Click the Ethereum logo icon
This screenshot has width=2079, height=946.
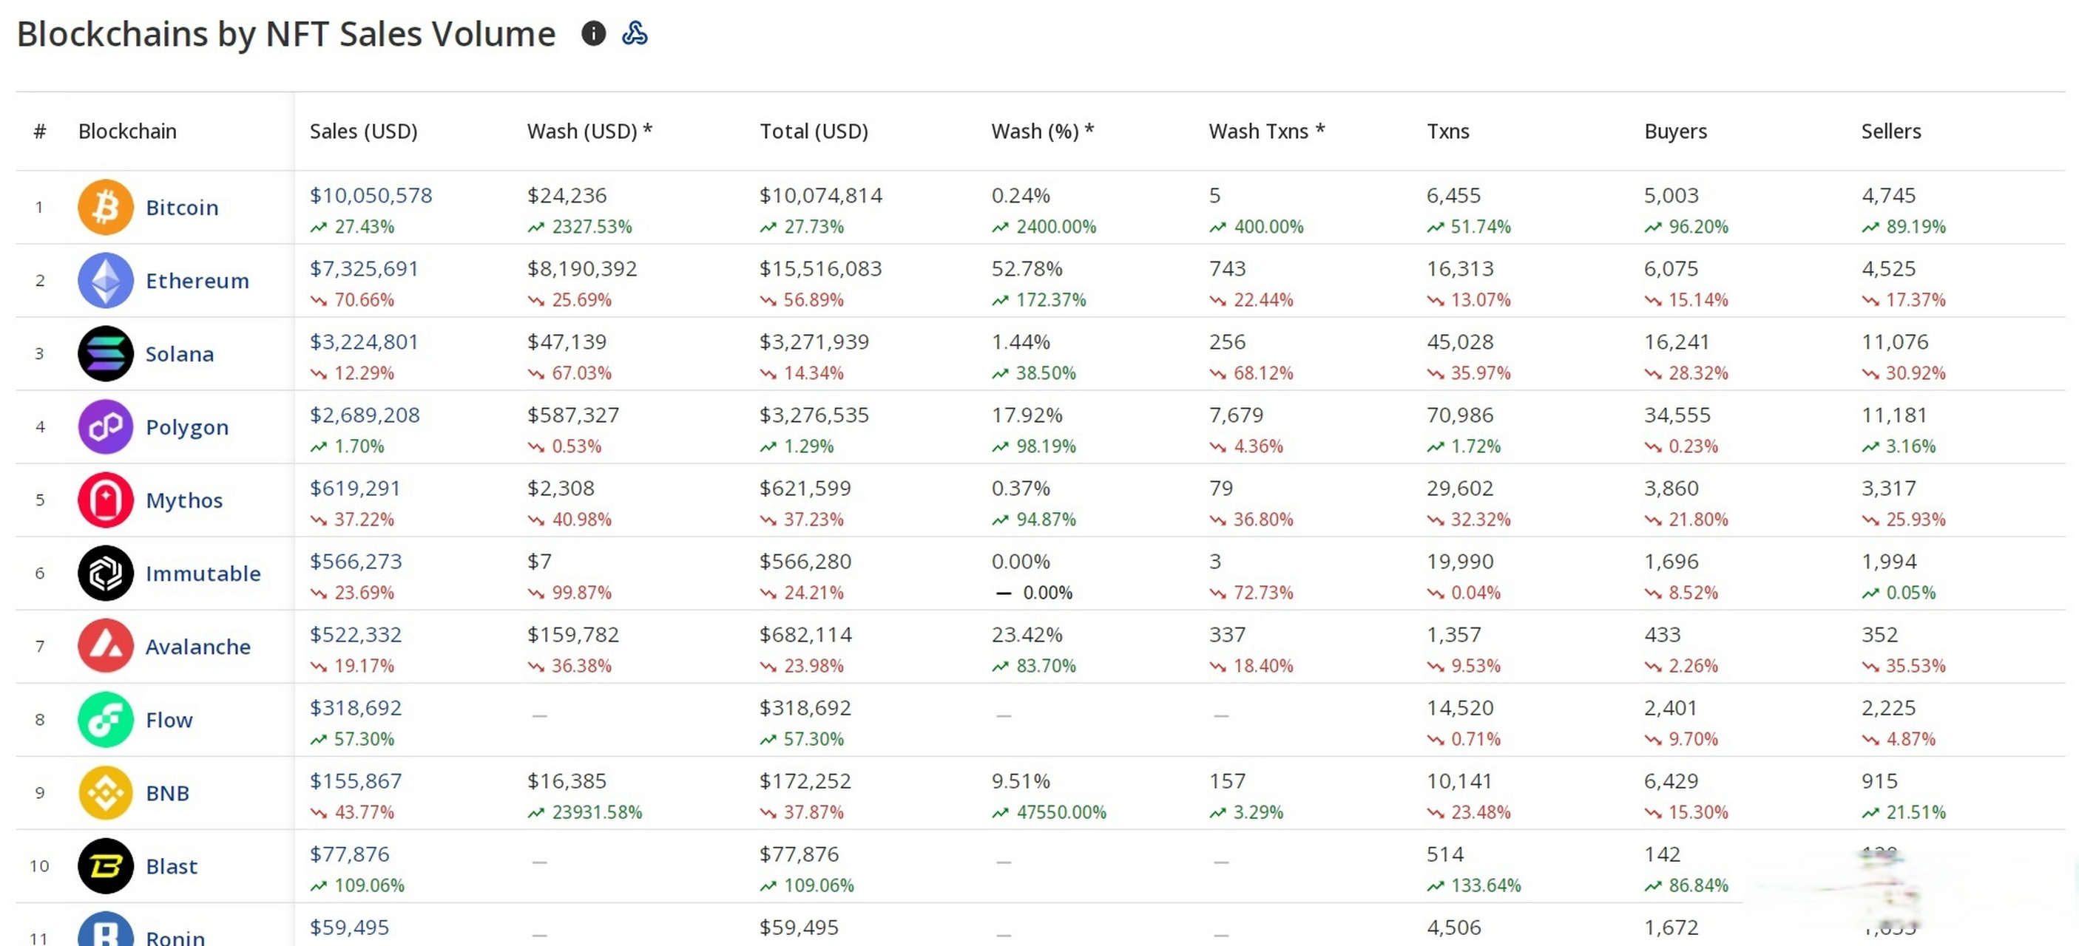coord(106,281)
